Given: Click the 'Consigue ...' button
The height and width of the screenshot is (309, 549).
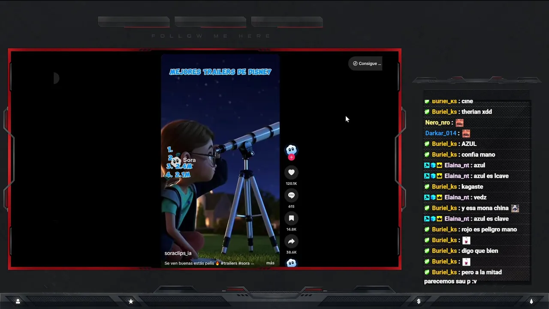Looking at the screenshot, I should 365,64.
